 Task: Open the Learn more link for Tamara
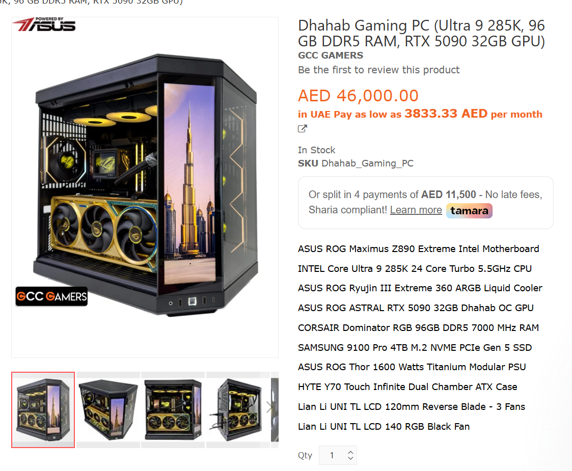[x=416, y=210]
